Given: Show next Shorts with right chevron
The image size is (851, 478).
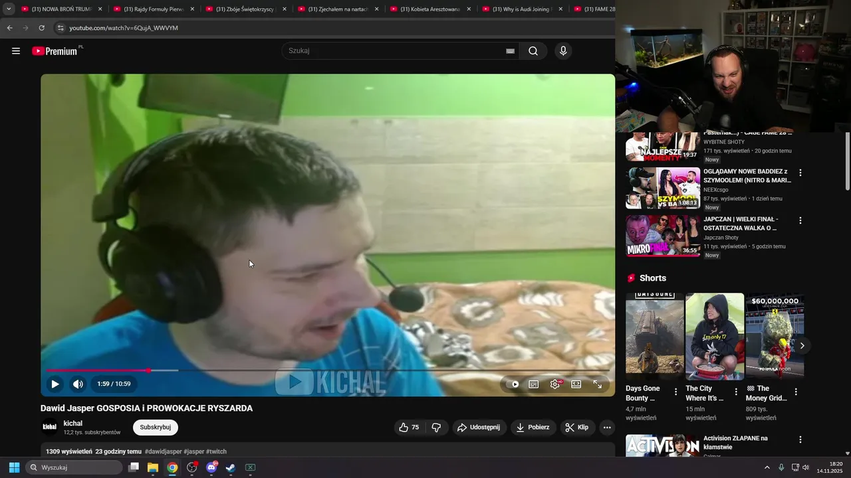Looking at the screenshot, I should click(x=802, y=346).
